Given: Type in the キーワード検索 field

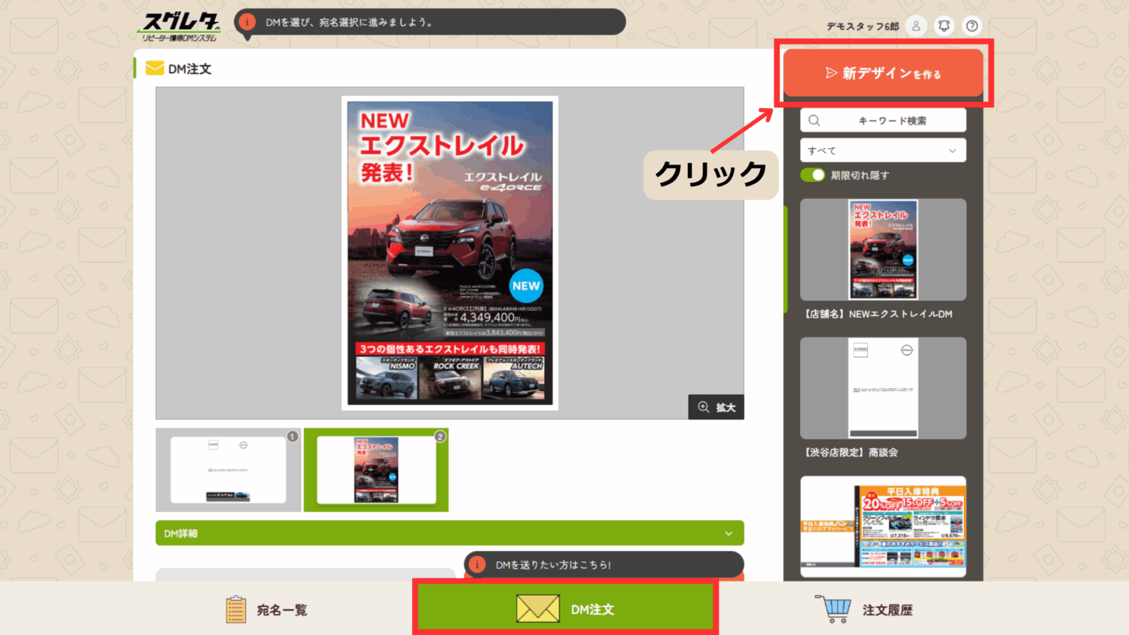Looking at the screenshot, I should [892, 121].
